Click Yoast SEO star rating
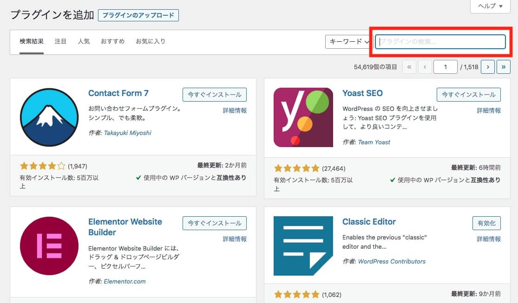The height and width of the screenshot is (303, 518). click(x=297, y=168)
